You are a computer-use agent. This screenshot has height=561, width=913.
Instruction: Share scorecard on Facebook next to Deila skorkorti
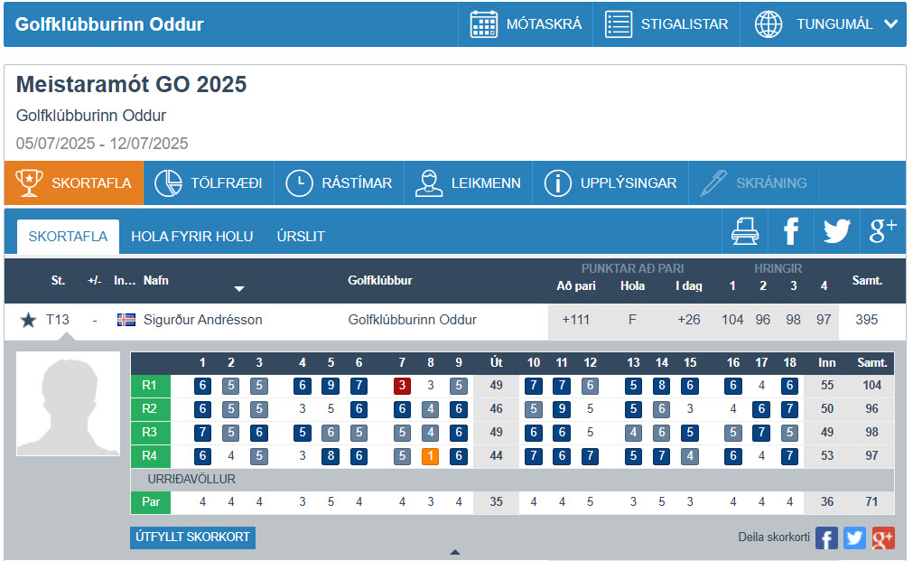(826, 538)
